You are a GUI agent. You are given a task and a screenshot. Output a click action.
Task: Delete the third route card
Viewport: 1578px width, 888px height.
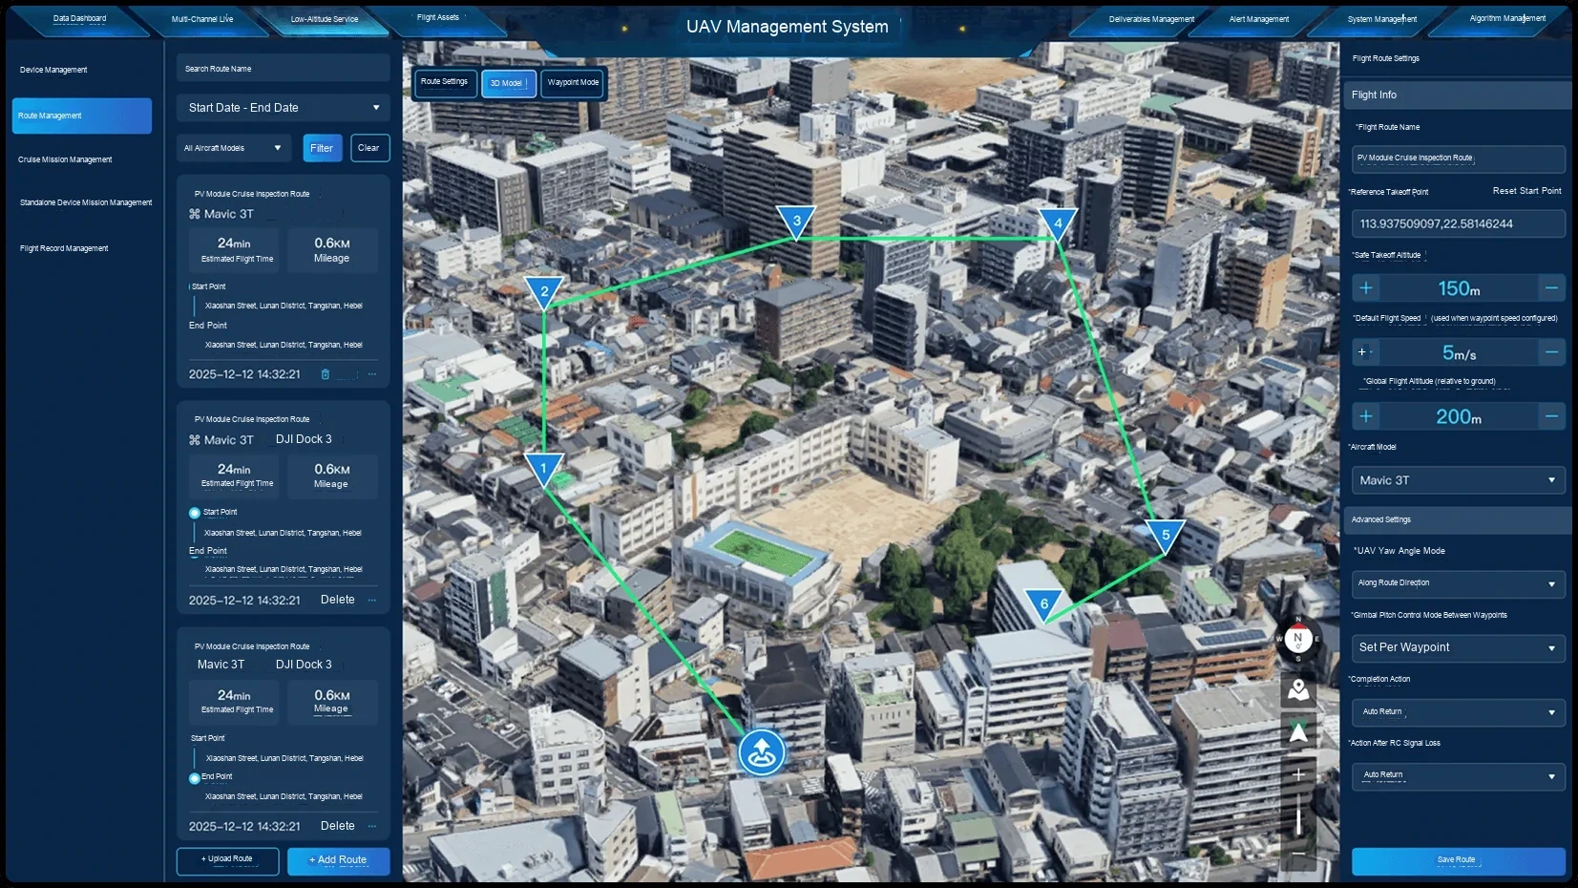pyautogui.click(x=338, y=826)
